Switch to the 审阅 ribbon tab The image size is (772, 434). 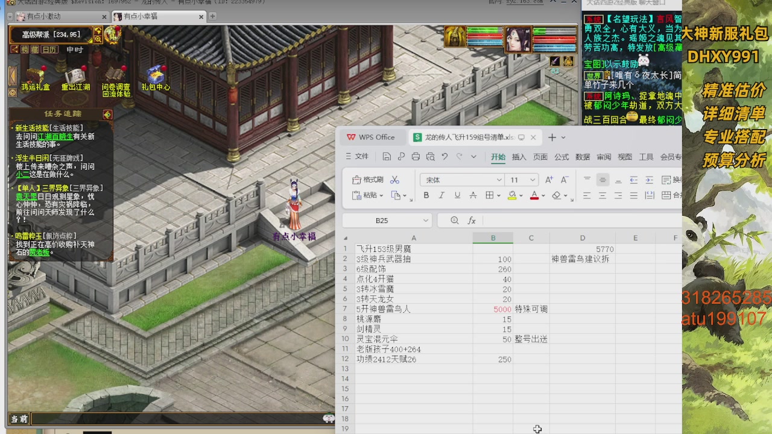(x=604, y=157)
